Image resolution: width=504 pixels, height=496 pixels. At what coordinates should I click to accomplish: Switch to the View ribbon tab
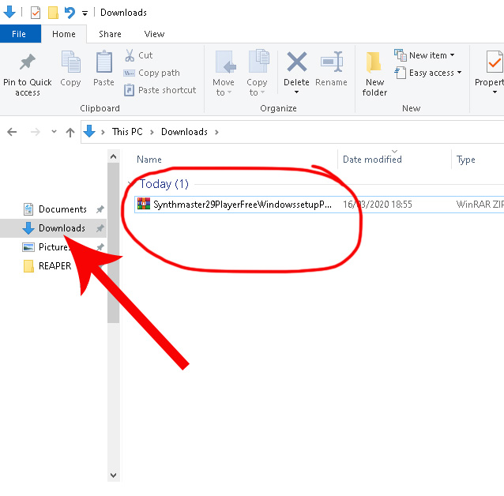coord(154,34)
